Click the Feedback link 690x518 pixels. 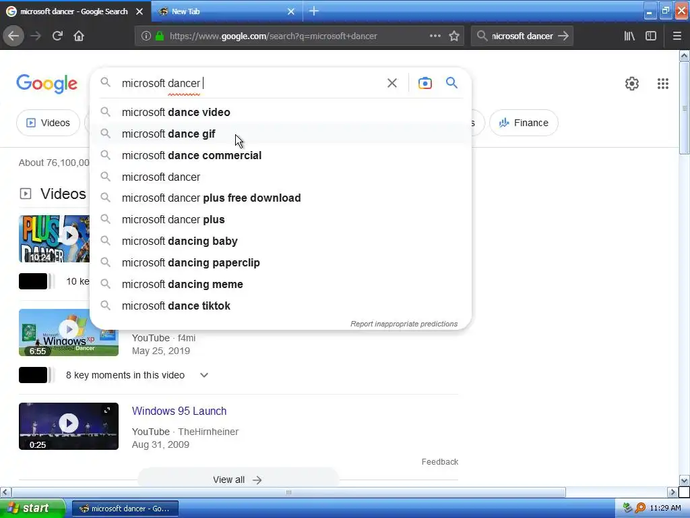click(x=439, y=461)
